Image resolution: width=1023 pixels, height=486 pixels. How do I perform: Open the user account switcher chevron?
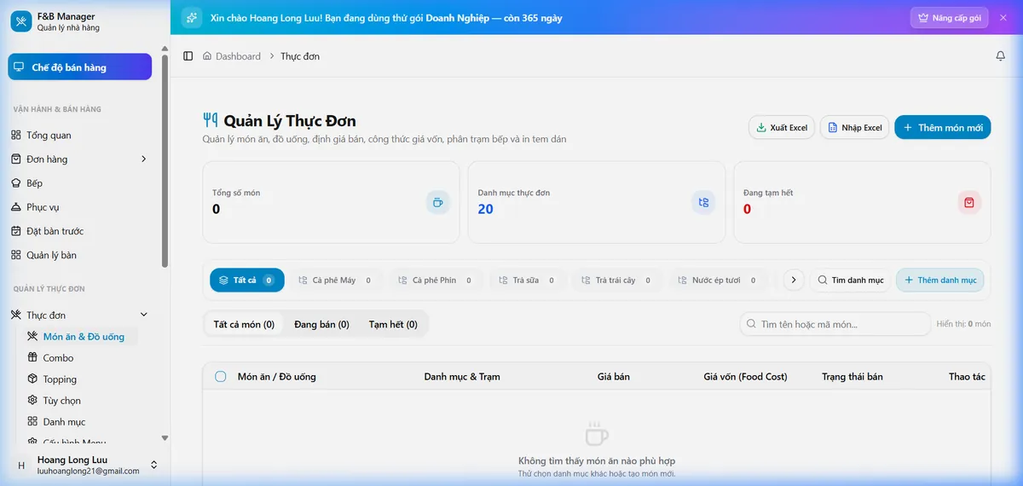tap(154, 465)
